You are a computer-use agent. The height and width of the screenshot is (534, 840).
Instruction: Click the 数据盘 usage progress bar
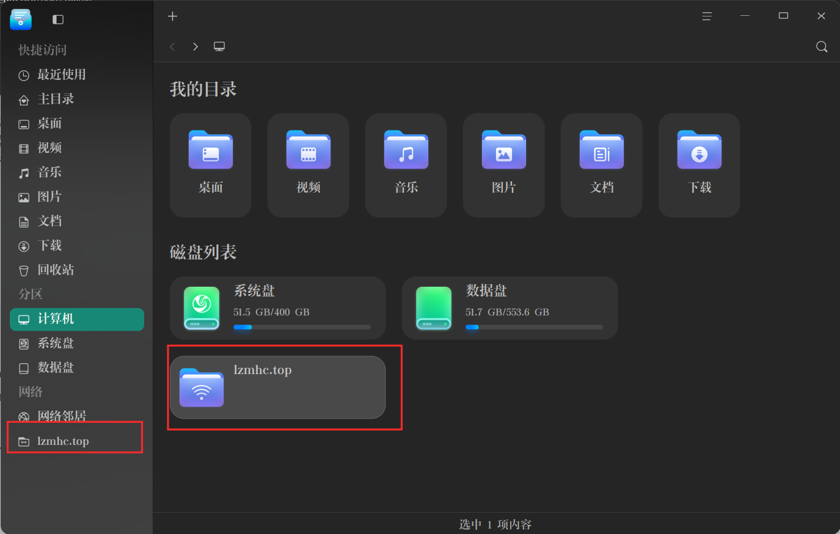point(534,327)
